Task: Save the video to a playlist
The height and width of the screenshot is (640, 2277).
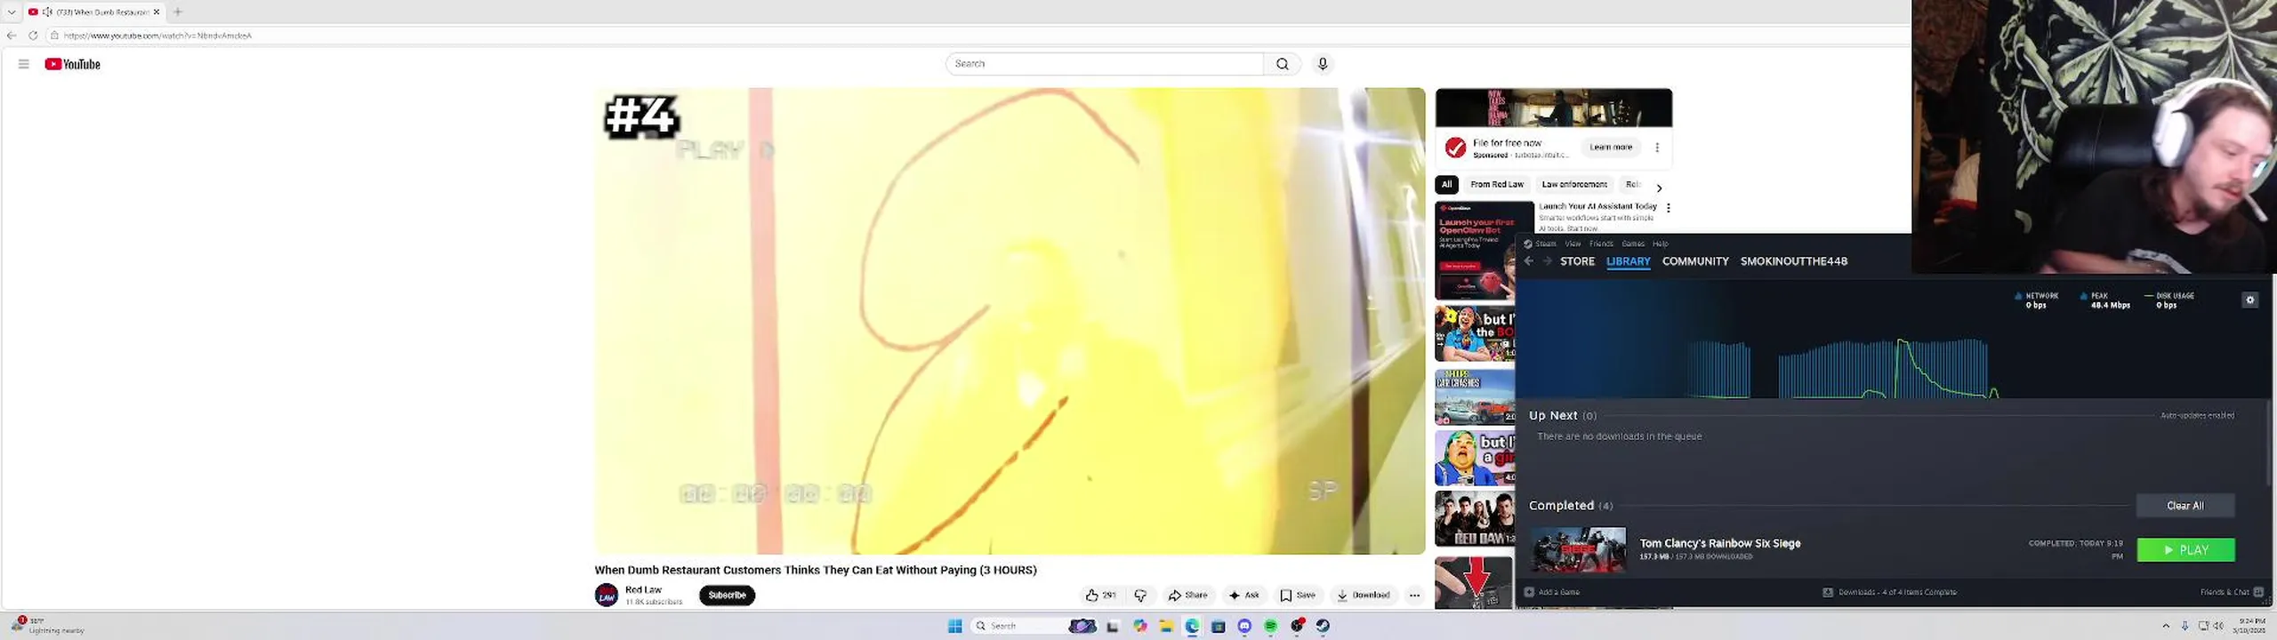Action: point(1298,596)
